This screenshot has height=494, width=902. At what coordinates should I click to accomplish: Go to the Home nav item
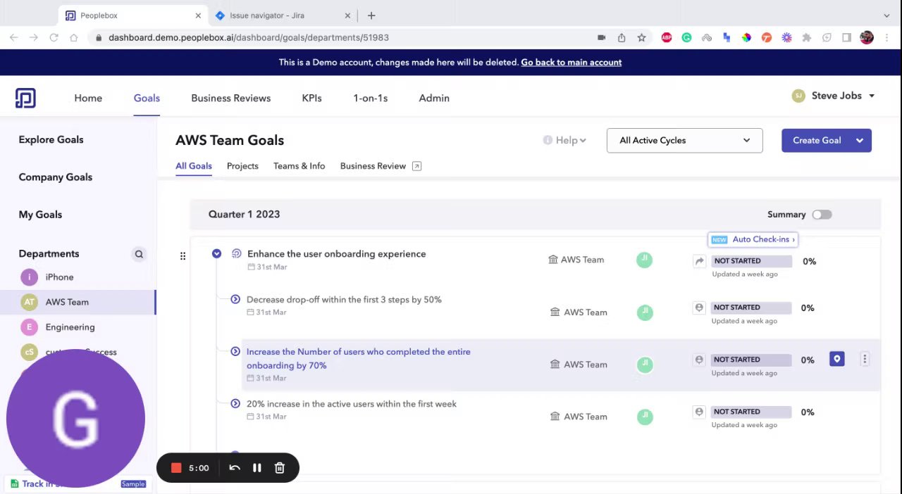point(88,98)
